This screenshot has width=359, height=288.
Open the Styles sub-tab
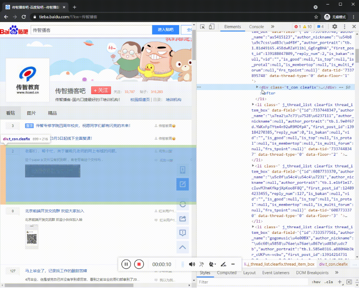click(x=205, y=273)
